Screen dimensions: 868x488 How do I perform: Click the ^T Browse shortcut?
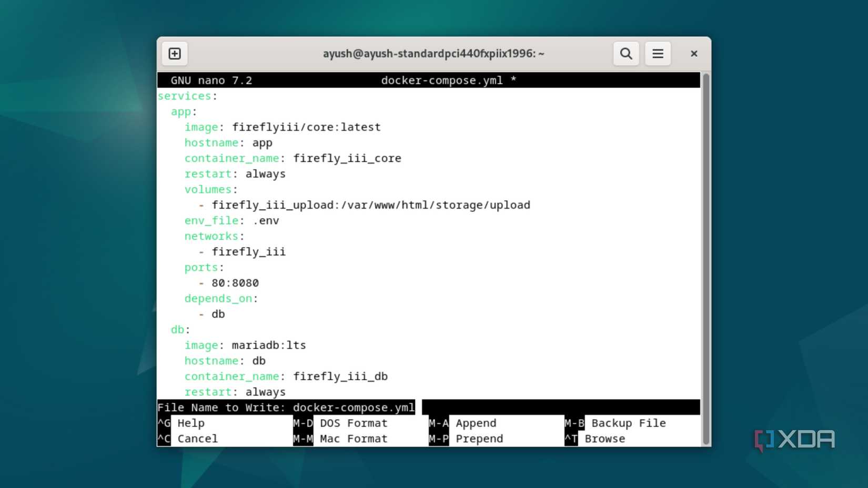click(595, 439)
